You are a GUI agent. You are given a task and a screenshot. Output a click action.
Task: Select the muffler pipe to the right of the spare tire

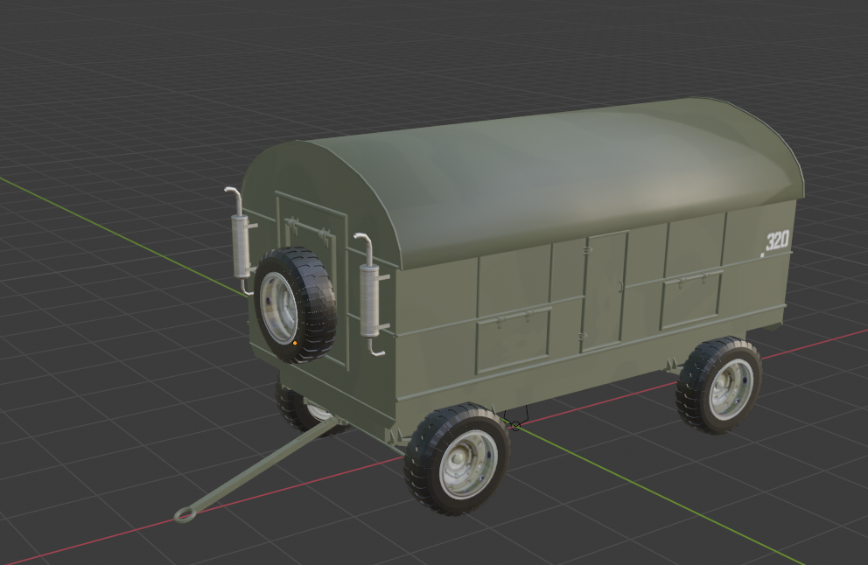[370, 296]
